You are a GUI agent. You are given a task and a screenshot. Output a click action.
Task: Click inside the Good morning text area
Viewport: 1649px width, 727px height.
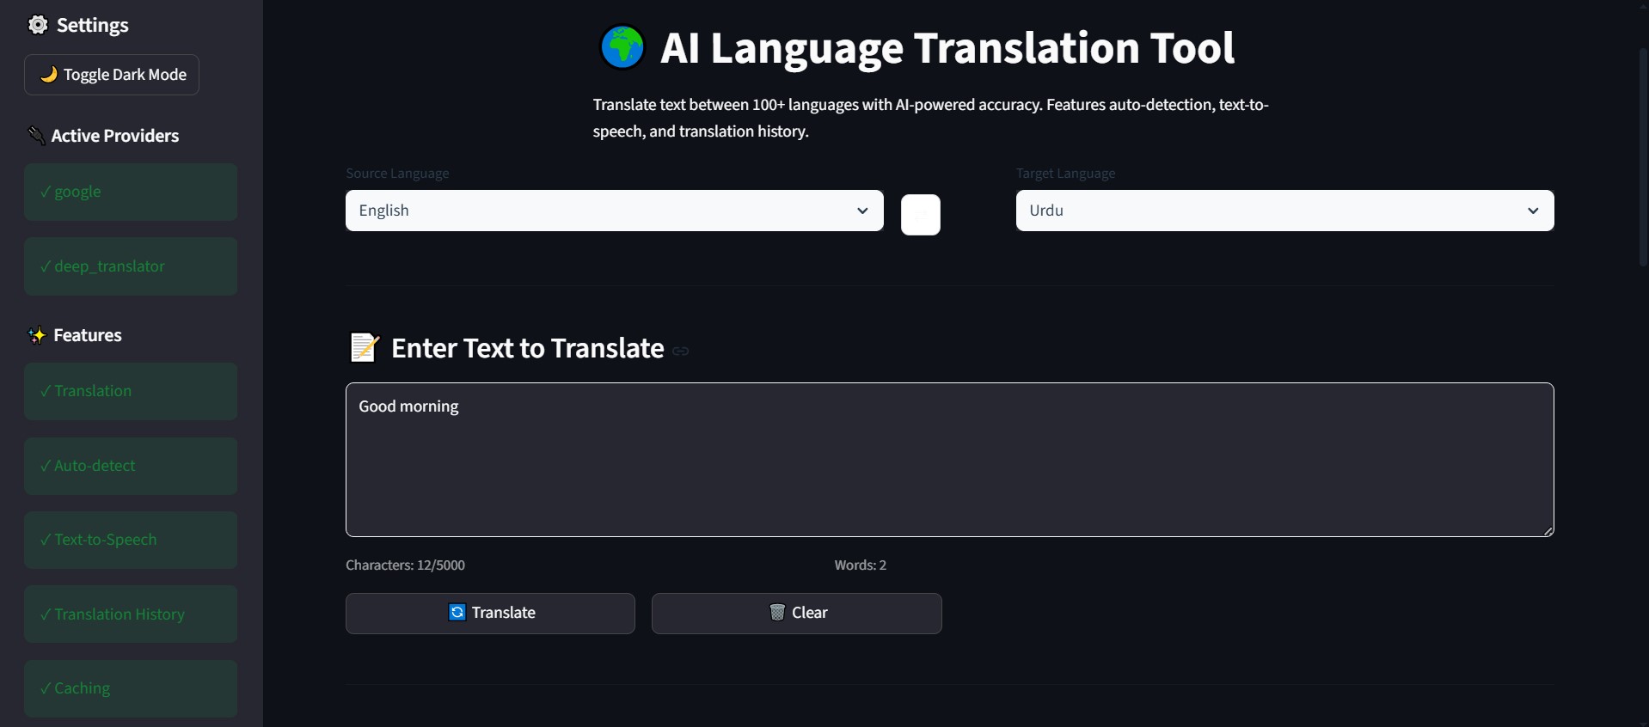click(949, 460)
